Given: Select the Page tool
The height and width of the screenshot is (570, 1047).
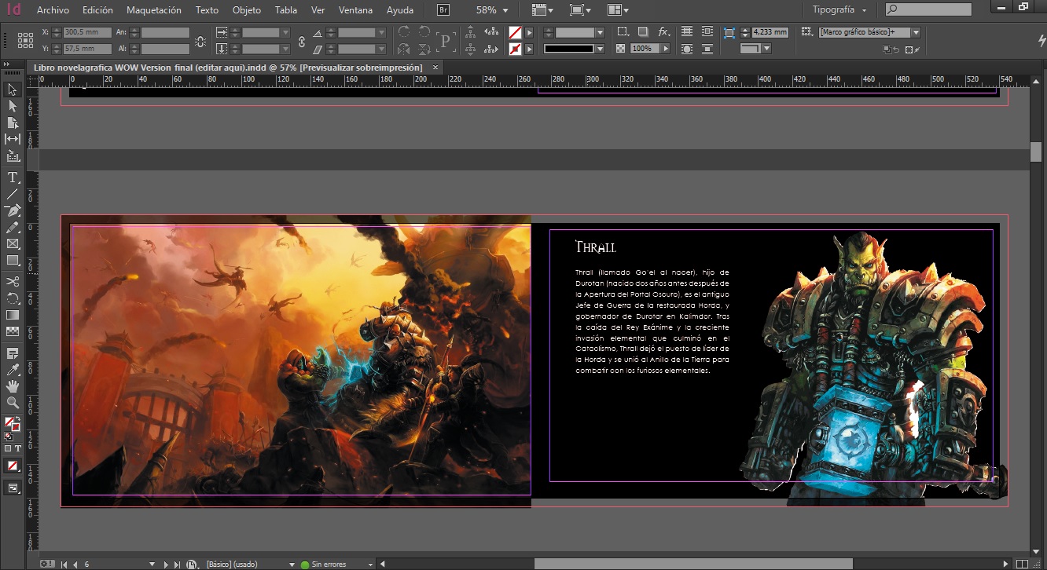Looking at the screenshot, I should click(13, 122).
